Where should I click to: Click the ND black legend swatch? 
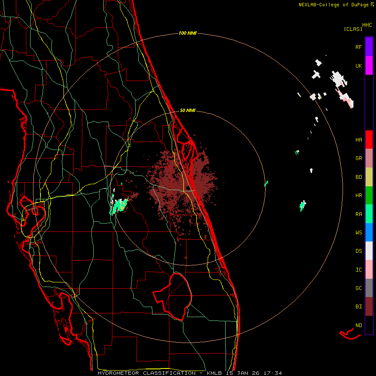[369, 325]
